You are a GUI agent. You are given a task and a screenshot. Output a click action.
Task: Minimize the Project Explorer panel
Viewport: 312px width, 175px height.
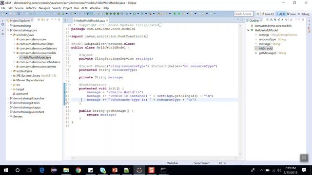coord(55,19)
